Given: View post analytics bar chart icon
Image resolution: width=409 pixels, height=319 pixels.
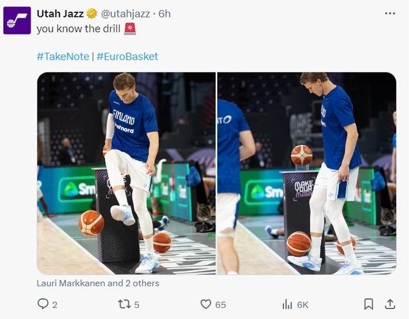Looking at the screenshot, I should (x=287, y=304).
